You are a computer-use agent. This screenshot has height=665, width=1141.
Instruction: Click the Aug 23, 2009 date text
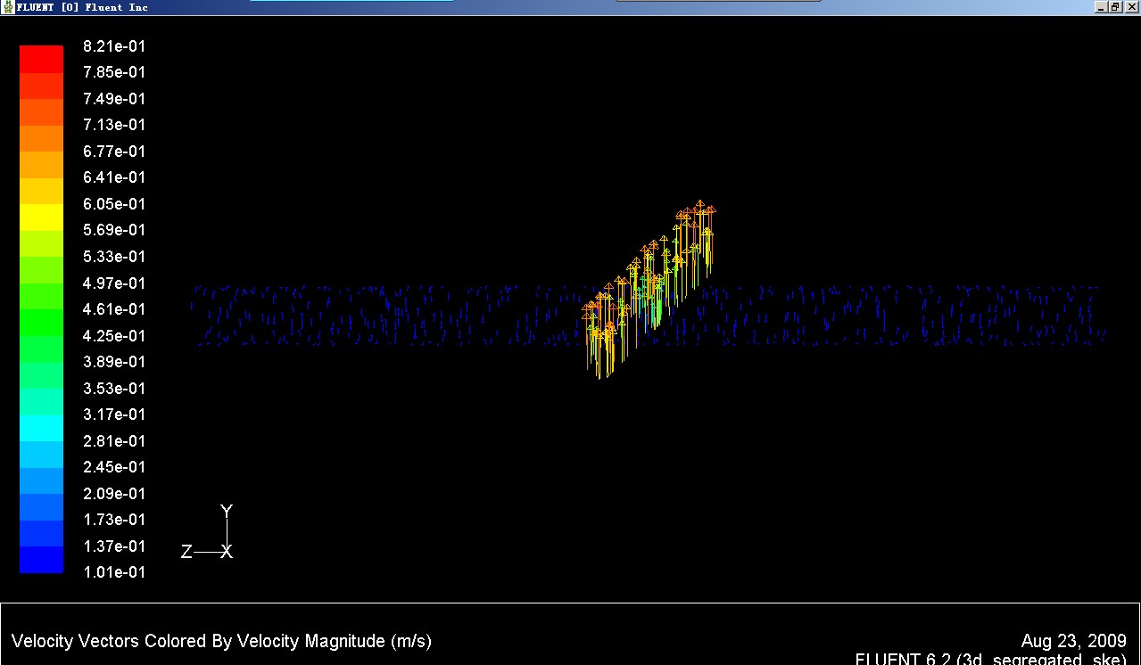pyautogui.click(x=1073, y=641)
